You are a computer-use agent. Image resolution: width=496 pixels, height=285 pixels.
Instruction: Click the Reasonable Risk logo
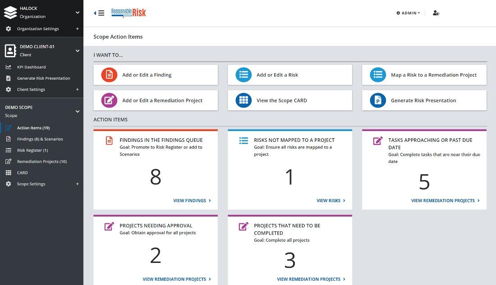point(129,13)
